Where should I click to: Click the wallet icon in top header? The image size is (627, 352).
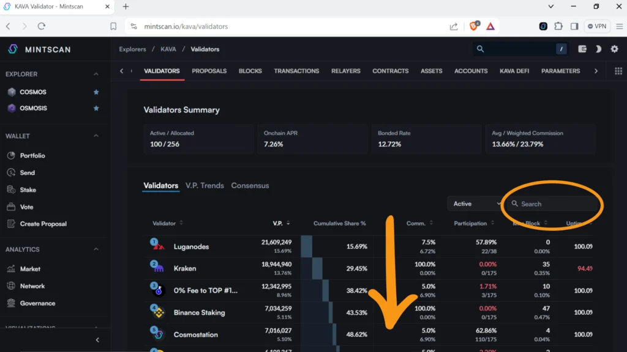click(582, 49)
